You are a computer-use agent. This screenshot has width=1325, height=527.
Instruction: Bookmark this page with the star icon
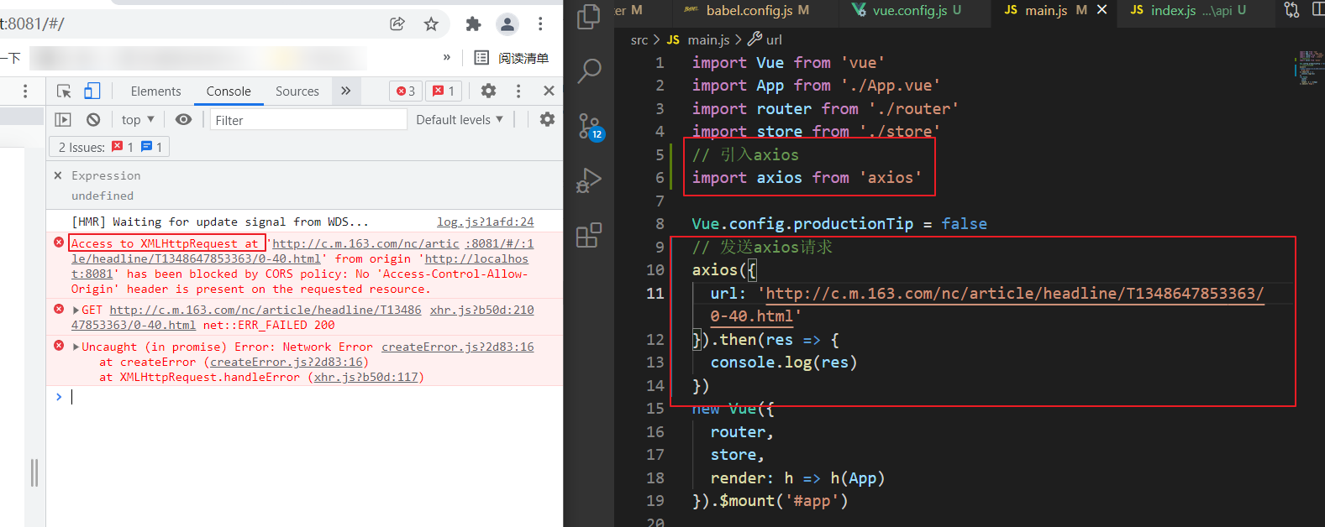[x=431, y=24]
